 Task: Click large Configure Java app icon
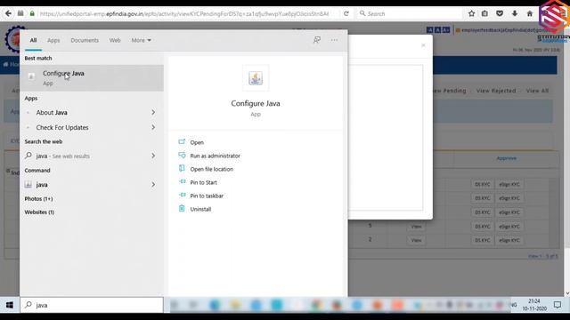(x=256, y=78)
